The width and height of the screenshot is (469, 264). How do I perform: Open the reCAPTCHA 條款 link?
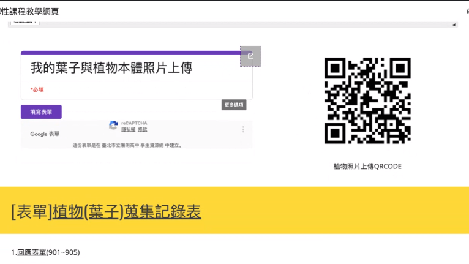(143, 129)
